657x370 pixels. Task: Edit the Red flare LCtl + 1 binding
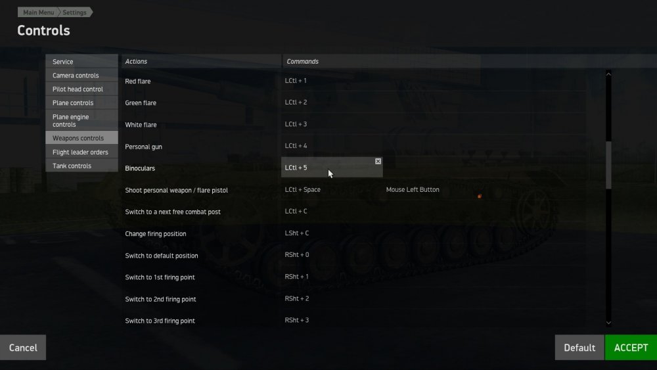point(296,81)
